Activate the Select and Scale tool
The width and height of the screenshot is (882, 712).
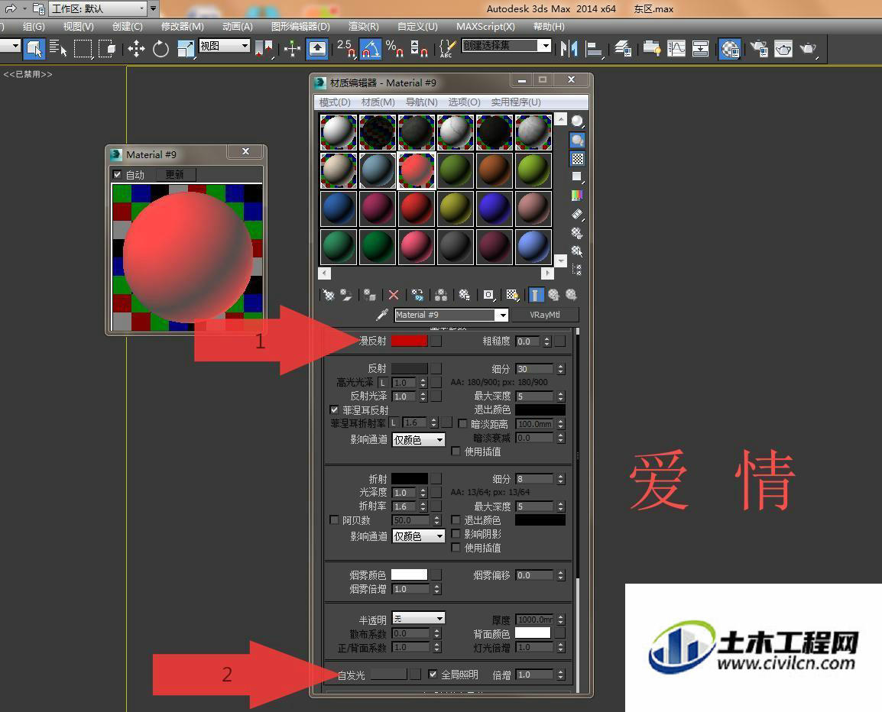pos(185,49)
